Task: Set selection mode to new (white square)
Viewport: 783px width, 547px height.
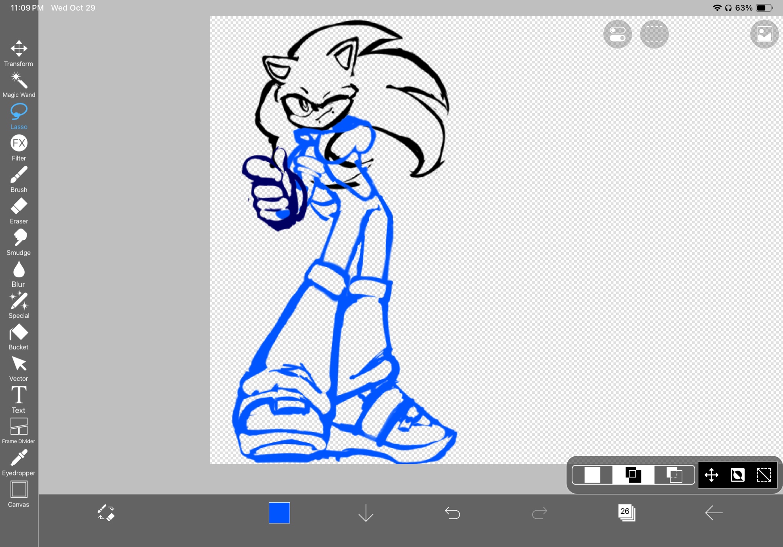Action: (x=592, y=475)
